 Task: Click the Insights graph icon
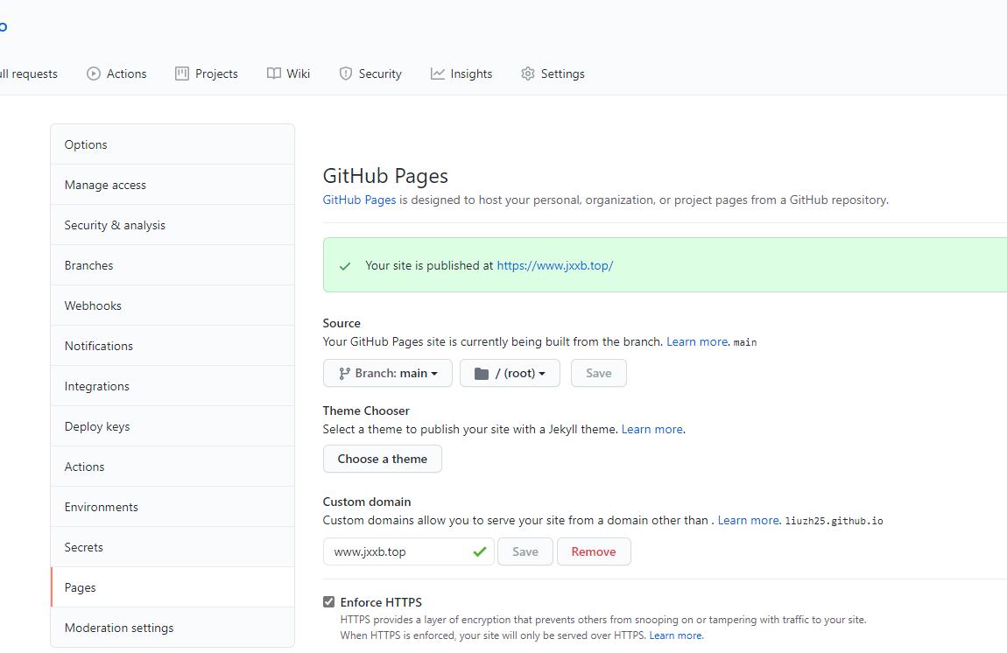point(438,74)
